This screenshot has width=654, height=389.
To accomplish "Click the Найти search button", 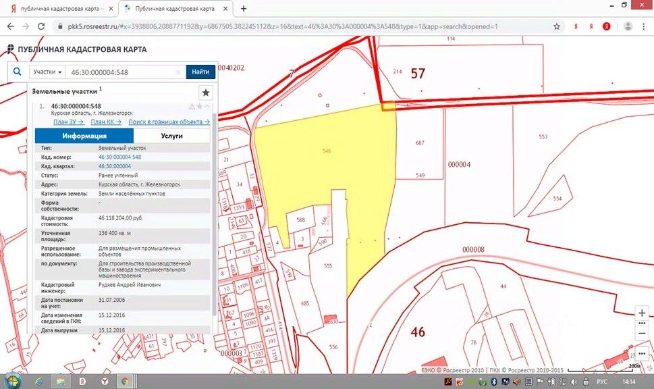I will pyautogui.click(x=200, y=72).
